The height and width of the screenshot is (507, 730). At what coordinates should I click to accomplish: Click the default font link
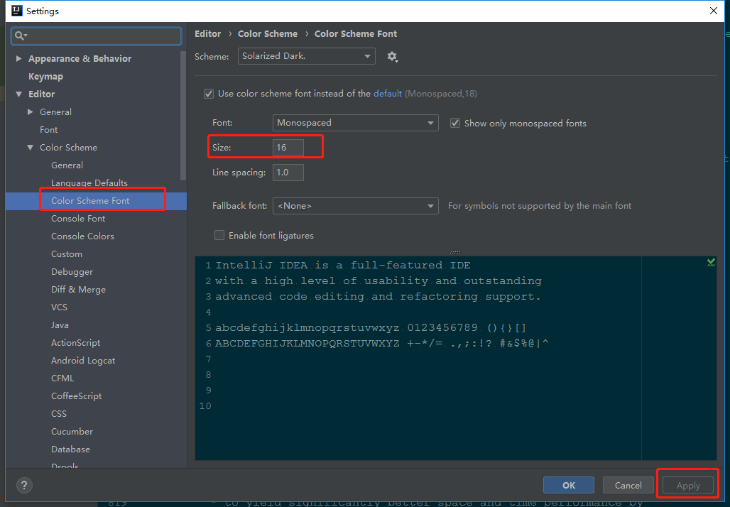pyautogui.click(x=387, y=94)
